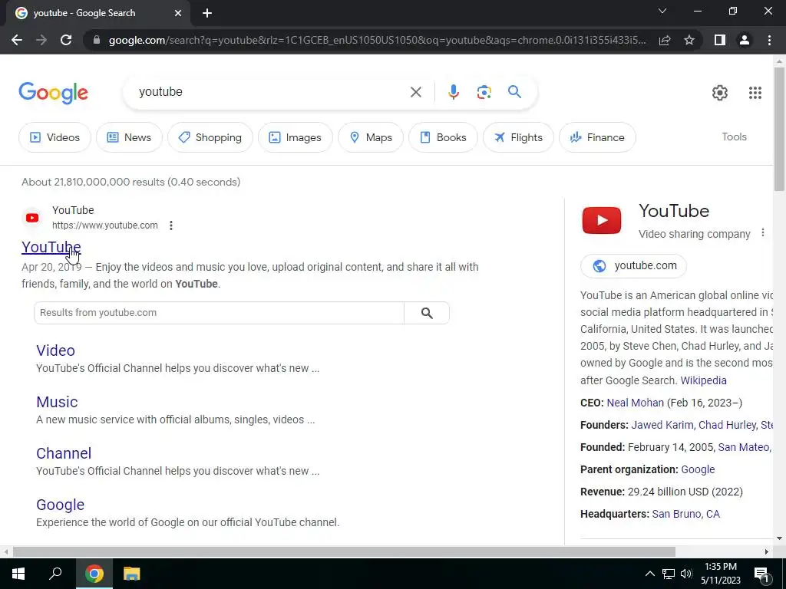Open Google quick settings gear

point(720,92)
